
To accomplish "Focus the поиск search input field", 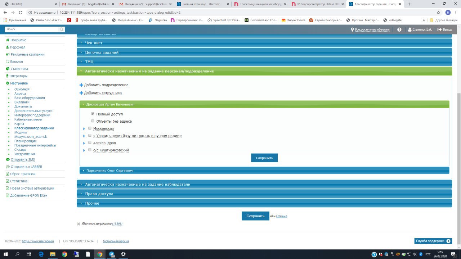I will tap(31, 29).
